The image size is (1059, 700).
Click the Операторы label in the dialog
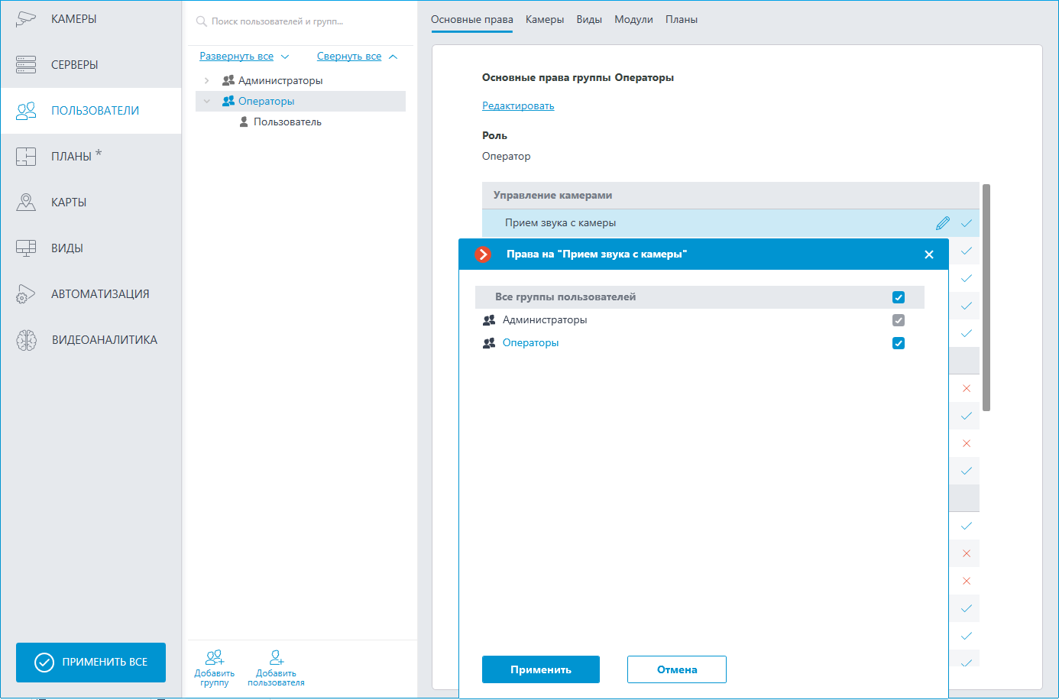(x=530, y=343)
